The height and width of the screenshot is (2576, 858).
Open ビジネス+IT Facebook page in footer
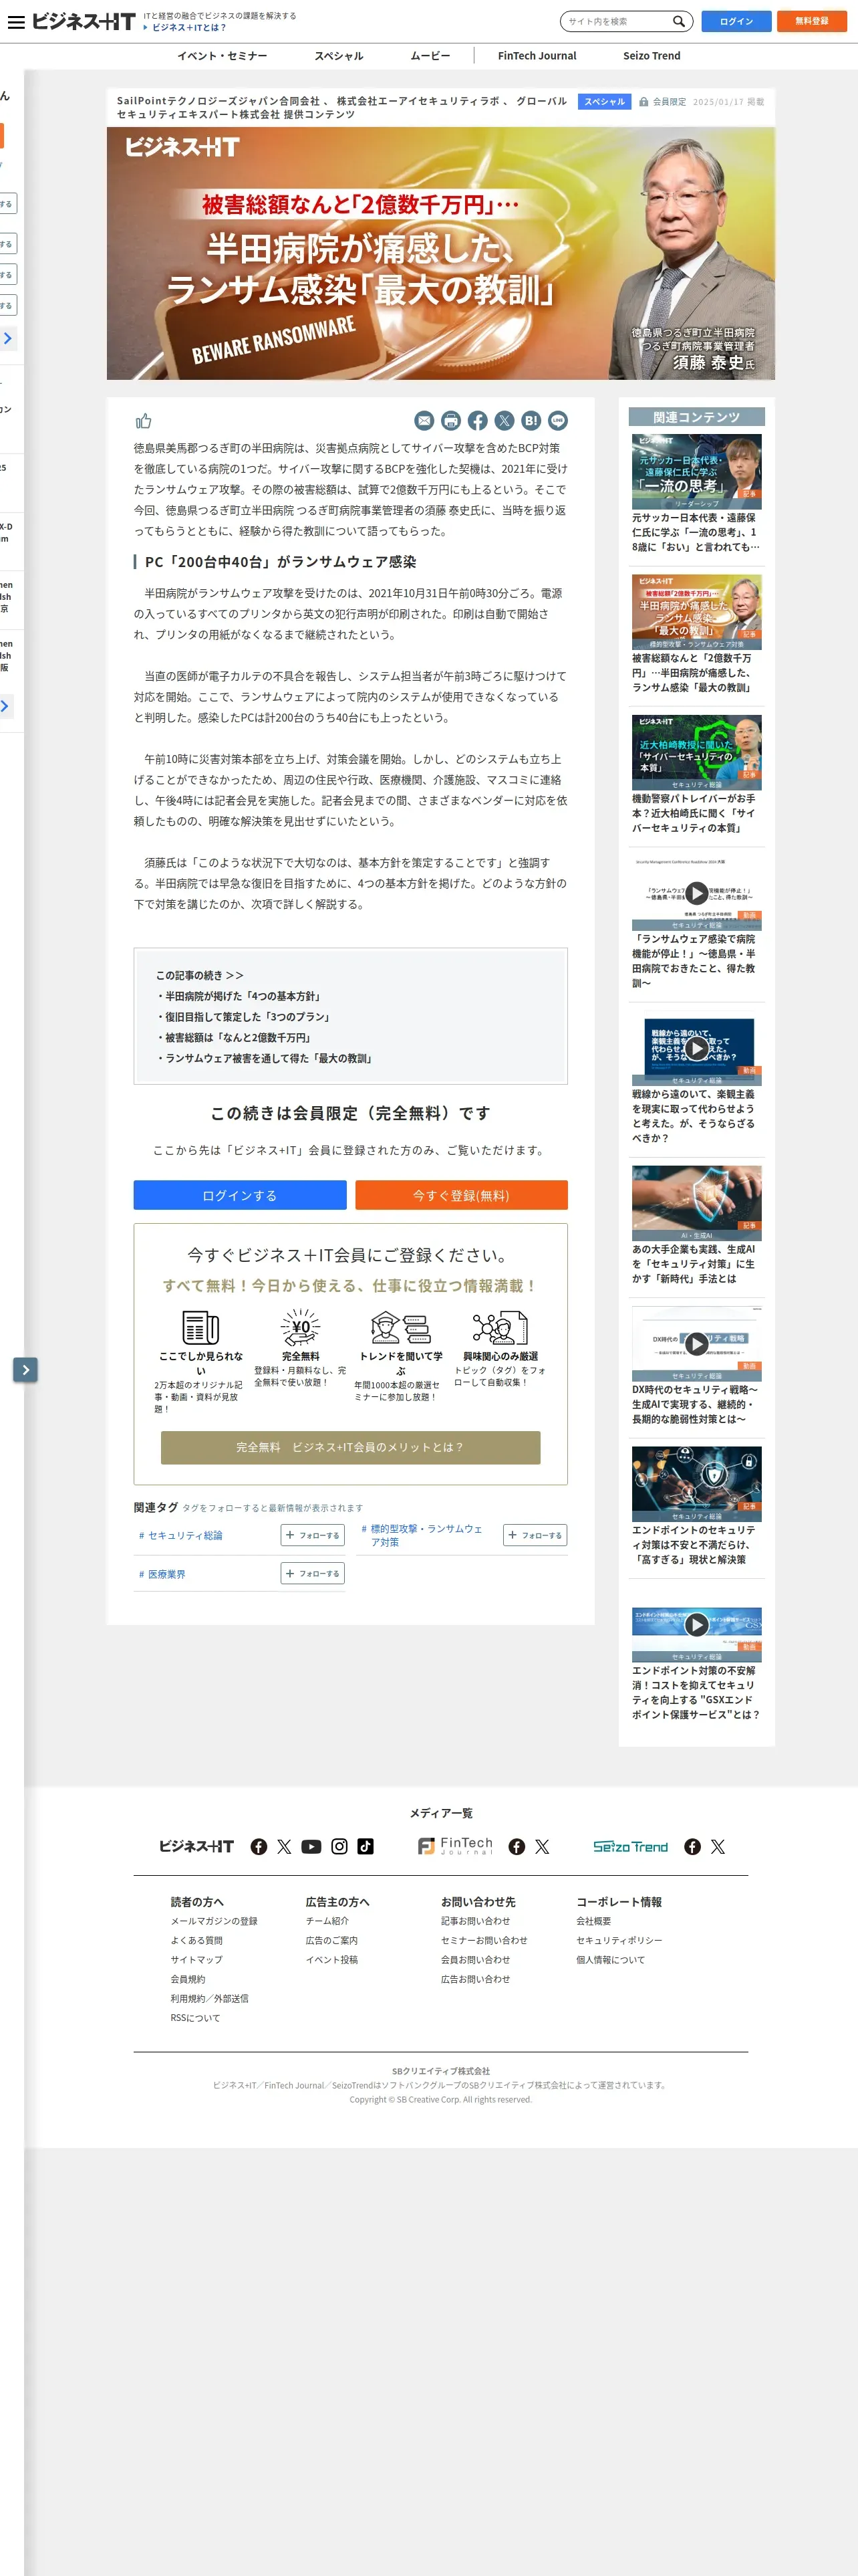(x=259, y=1846)
